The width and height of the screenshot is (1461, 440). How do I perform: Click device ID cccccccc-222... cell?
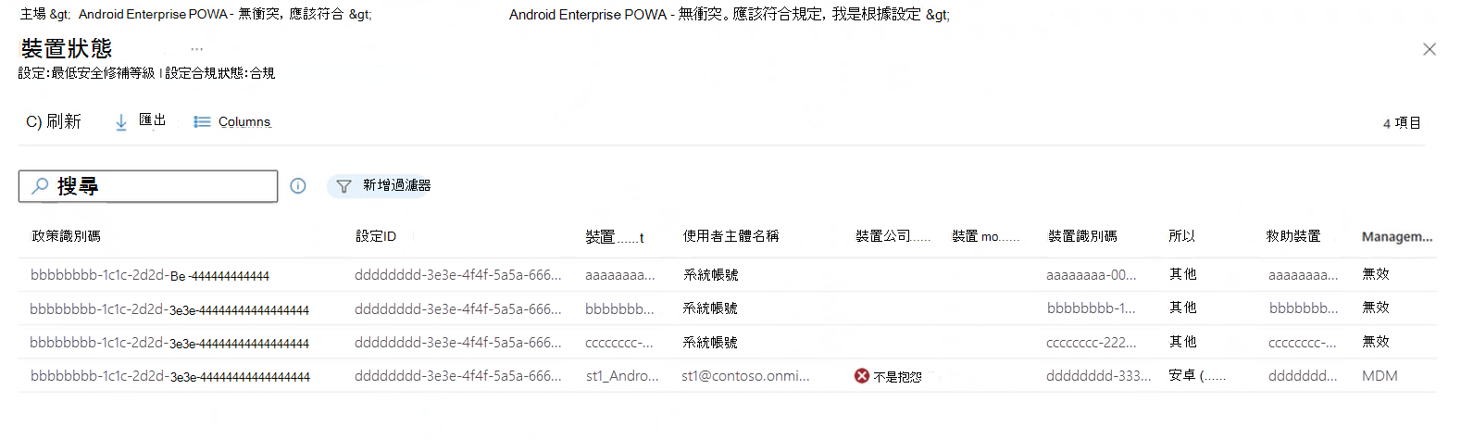(1091, 342)
